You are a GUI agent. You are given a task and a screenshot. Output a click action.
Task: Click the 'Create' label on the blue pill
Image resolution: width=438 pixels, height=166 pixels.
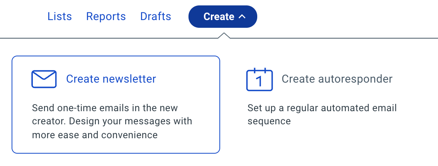[219, 17]
